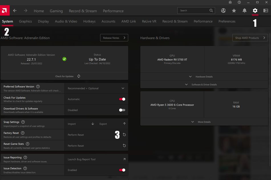271x180 pixels.
Task: Toggle the sidebar panel icon
Action: tap(266, 11)
